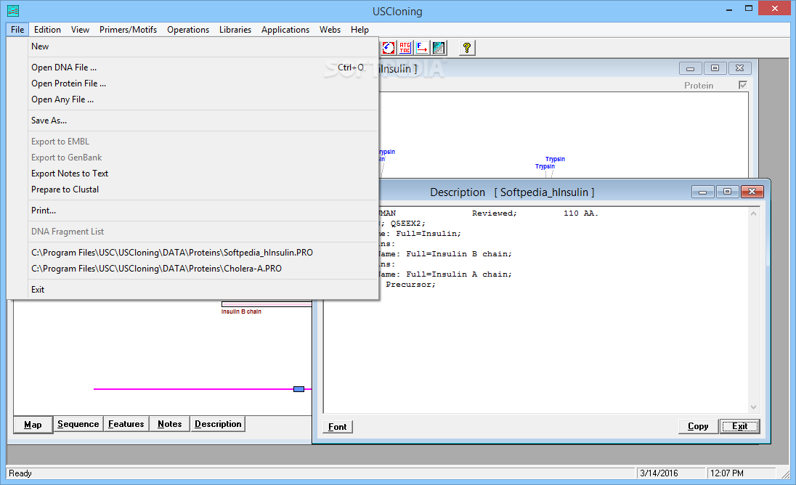796x485 pixels.
Task: Click 'Precursor;' text in Description
Action: 410,284
